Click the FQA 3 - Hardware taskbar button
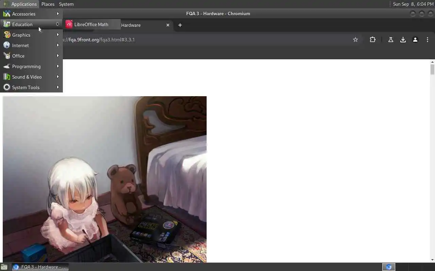 (x=40, y=267)
